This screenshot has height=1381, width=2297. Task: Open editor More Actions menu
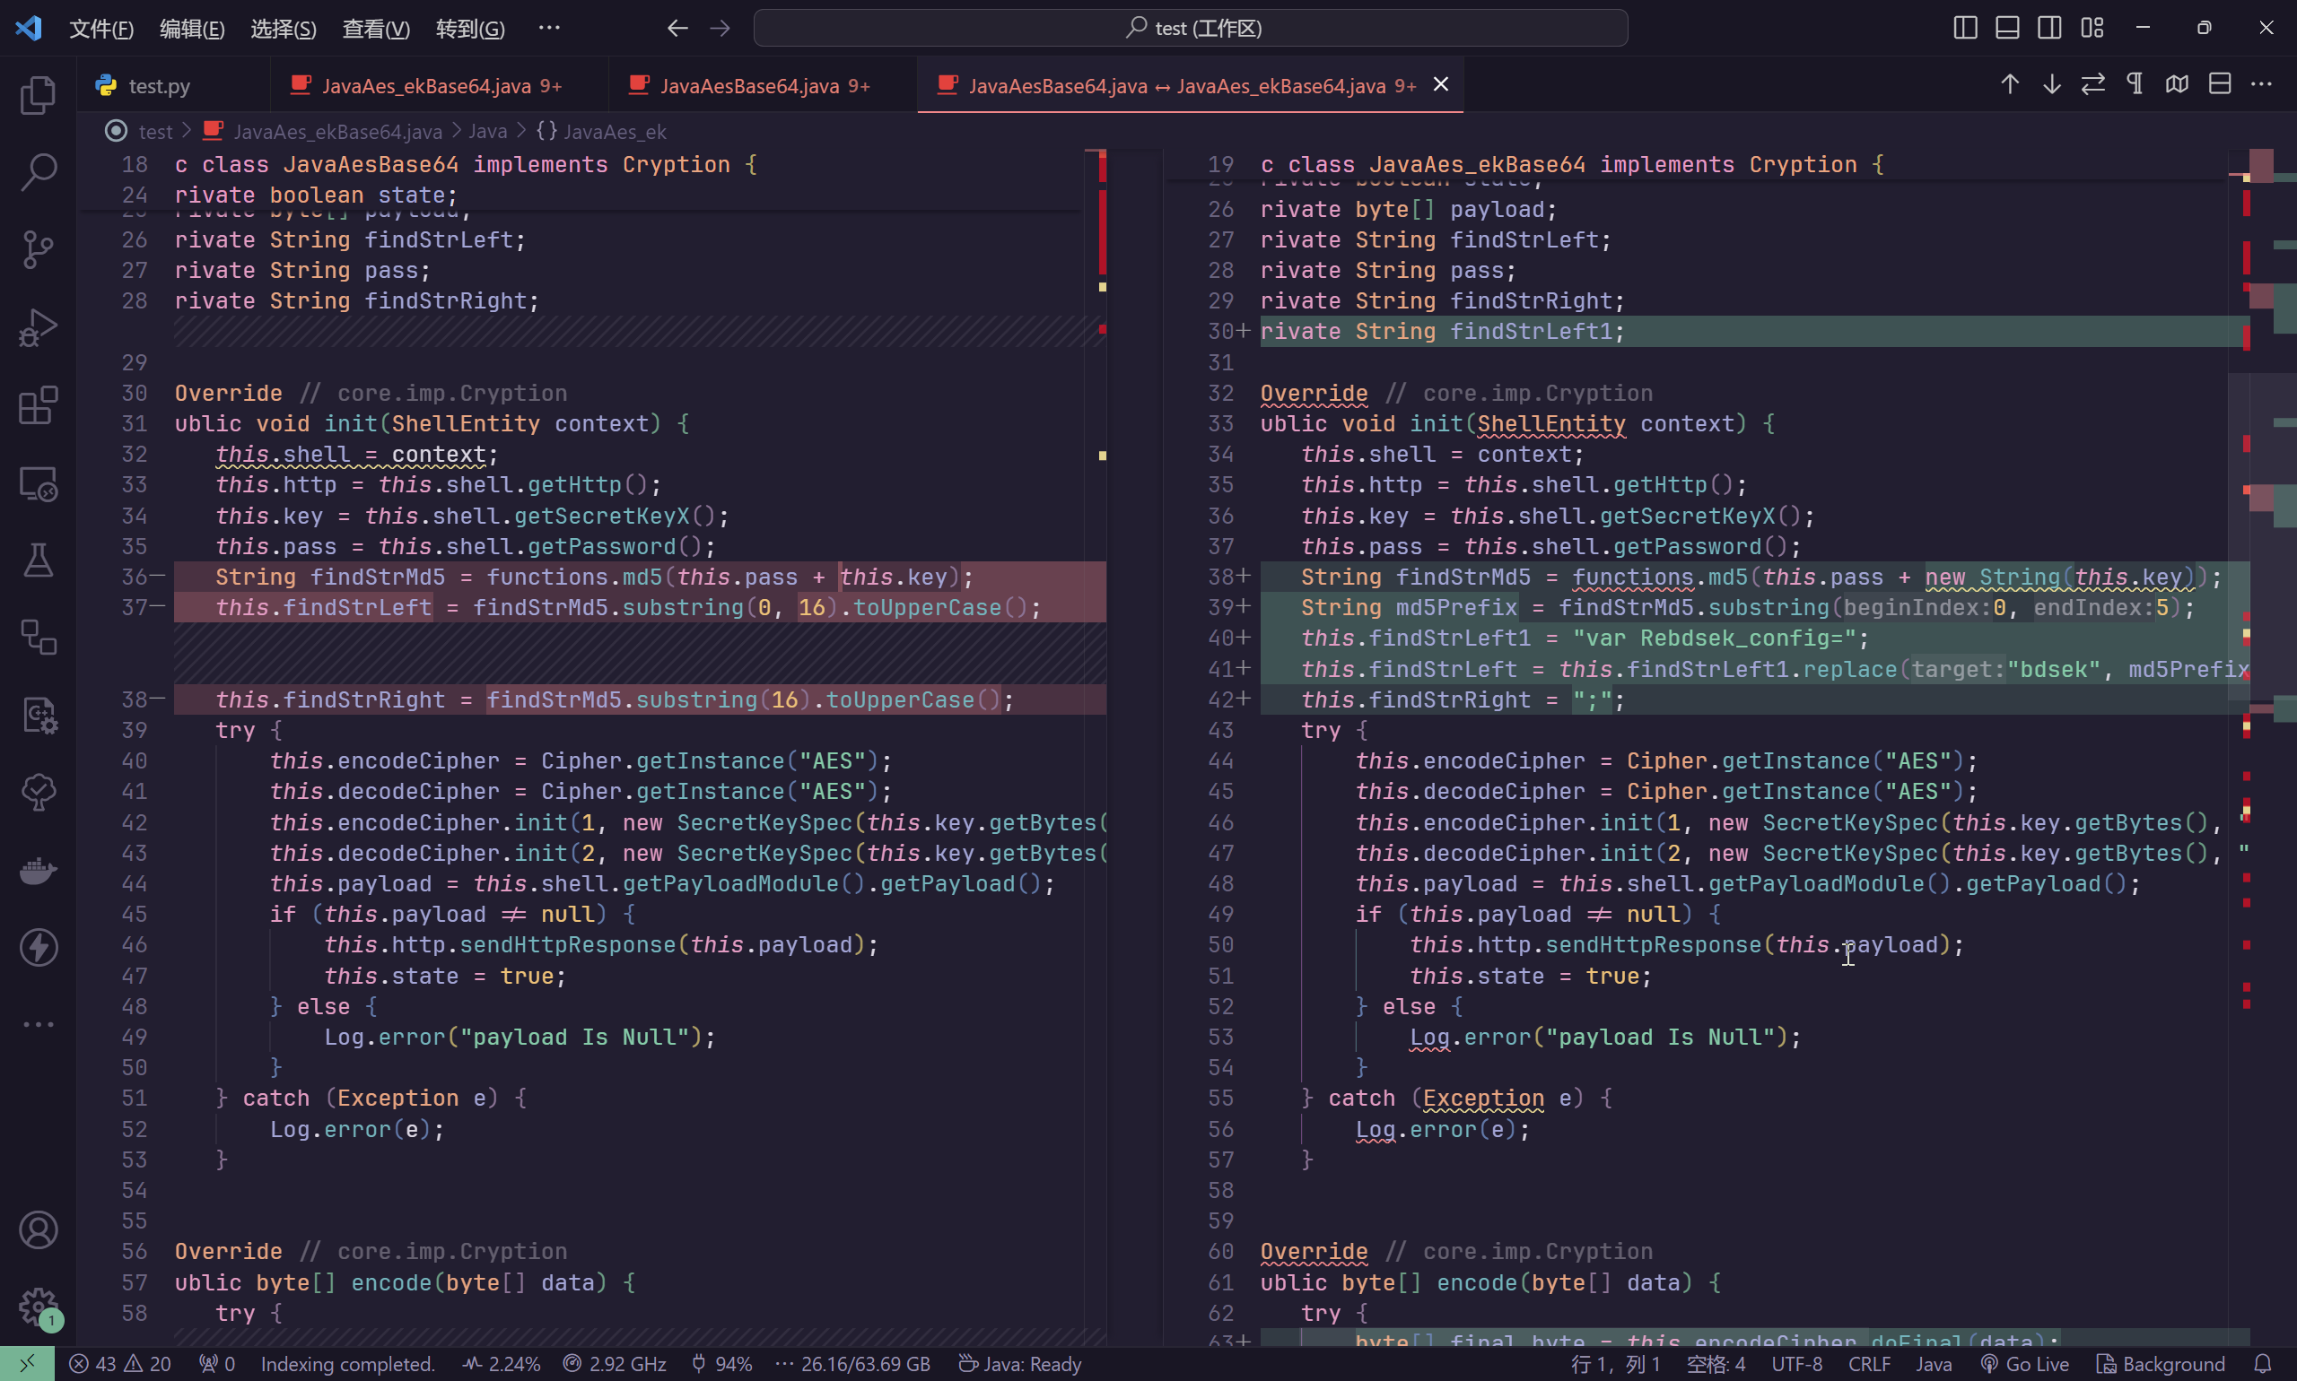coord(2261,83)
